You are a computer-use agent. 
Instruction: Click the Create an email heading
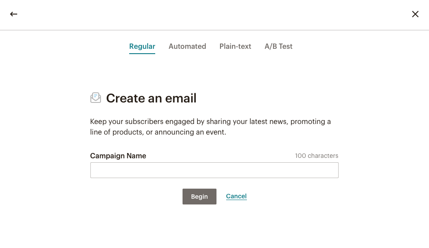point(151,98)
